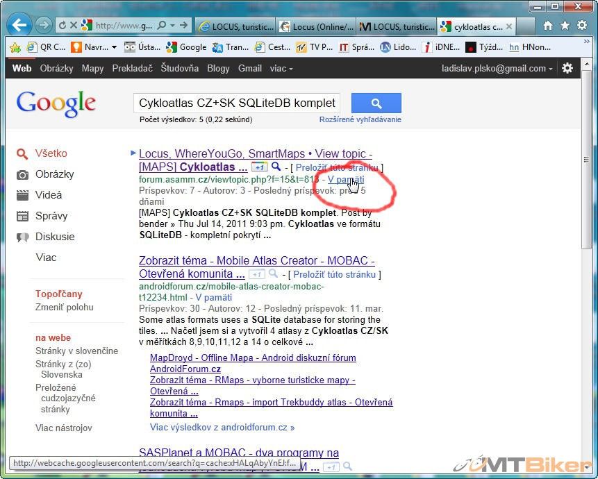The image size is (598, 479).
Task: Click the Stop loading X icon
Action: tap(74, 26)
